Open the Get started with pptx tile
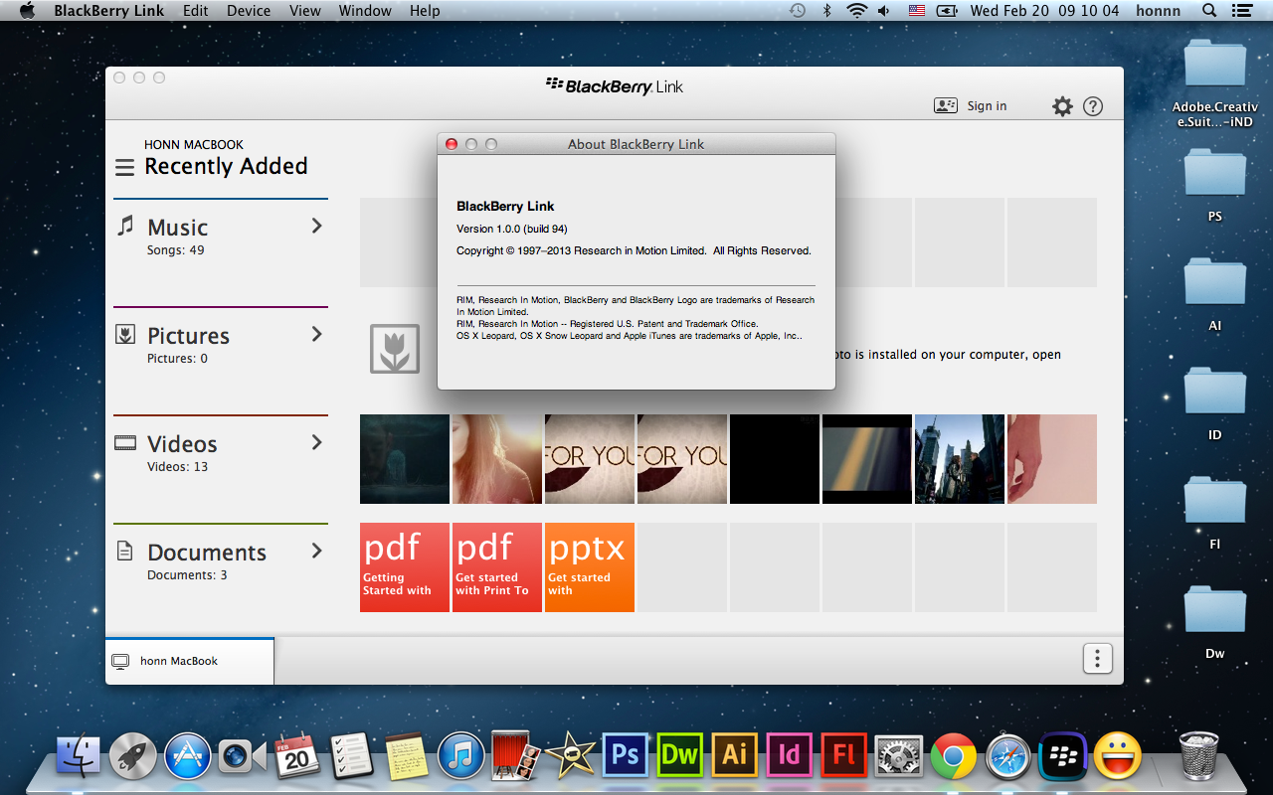Image resolution: width=1273 pixels, height=795 pixels. [x=590, y=567]
